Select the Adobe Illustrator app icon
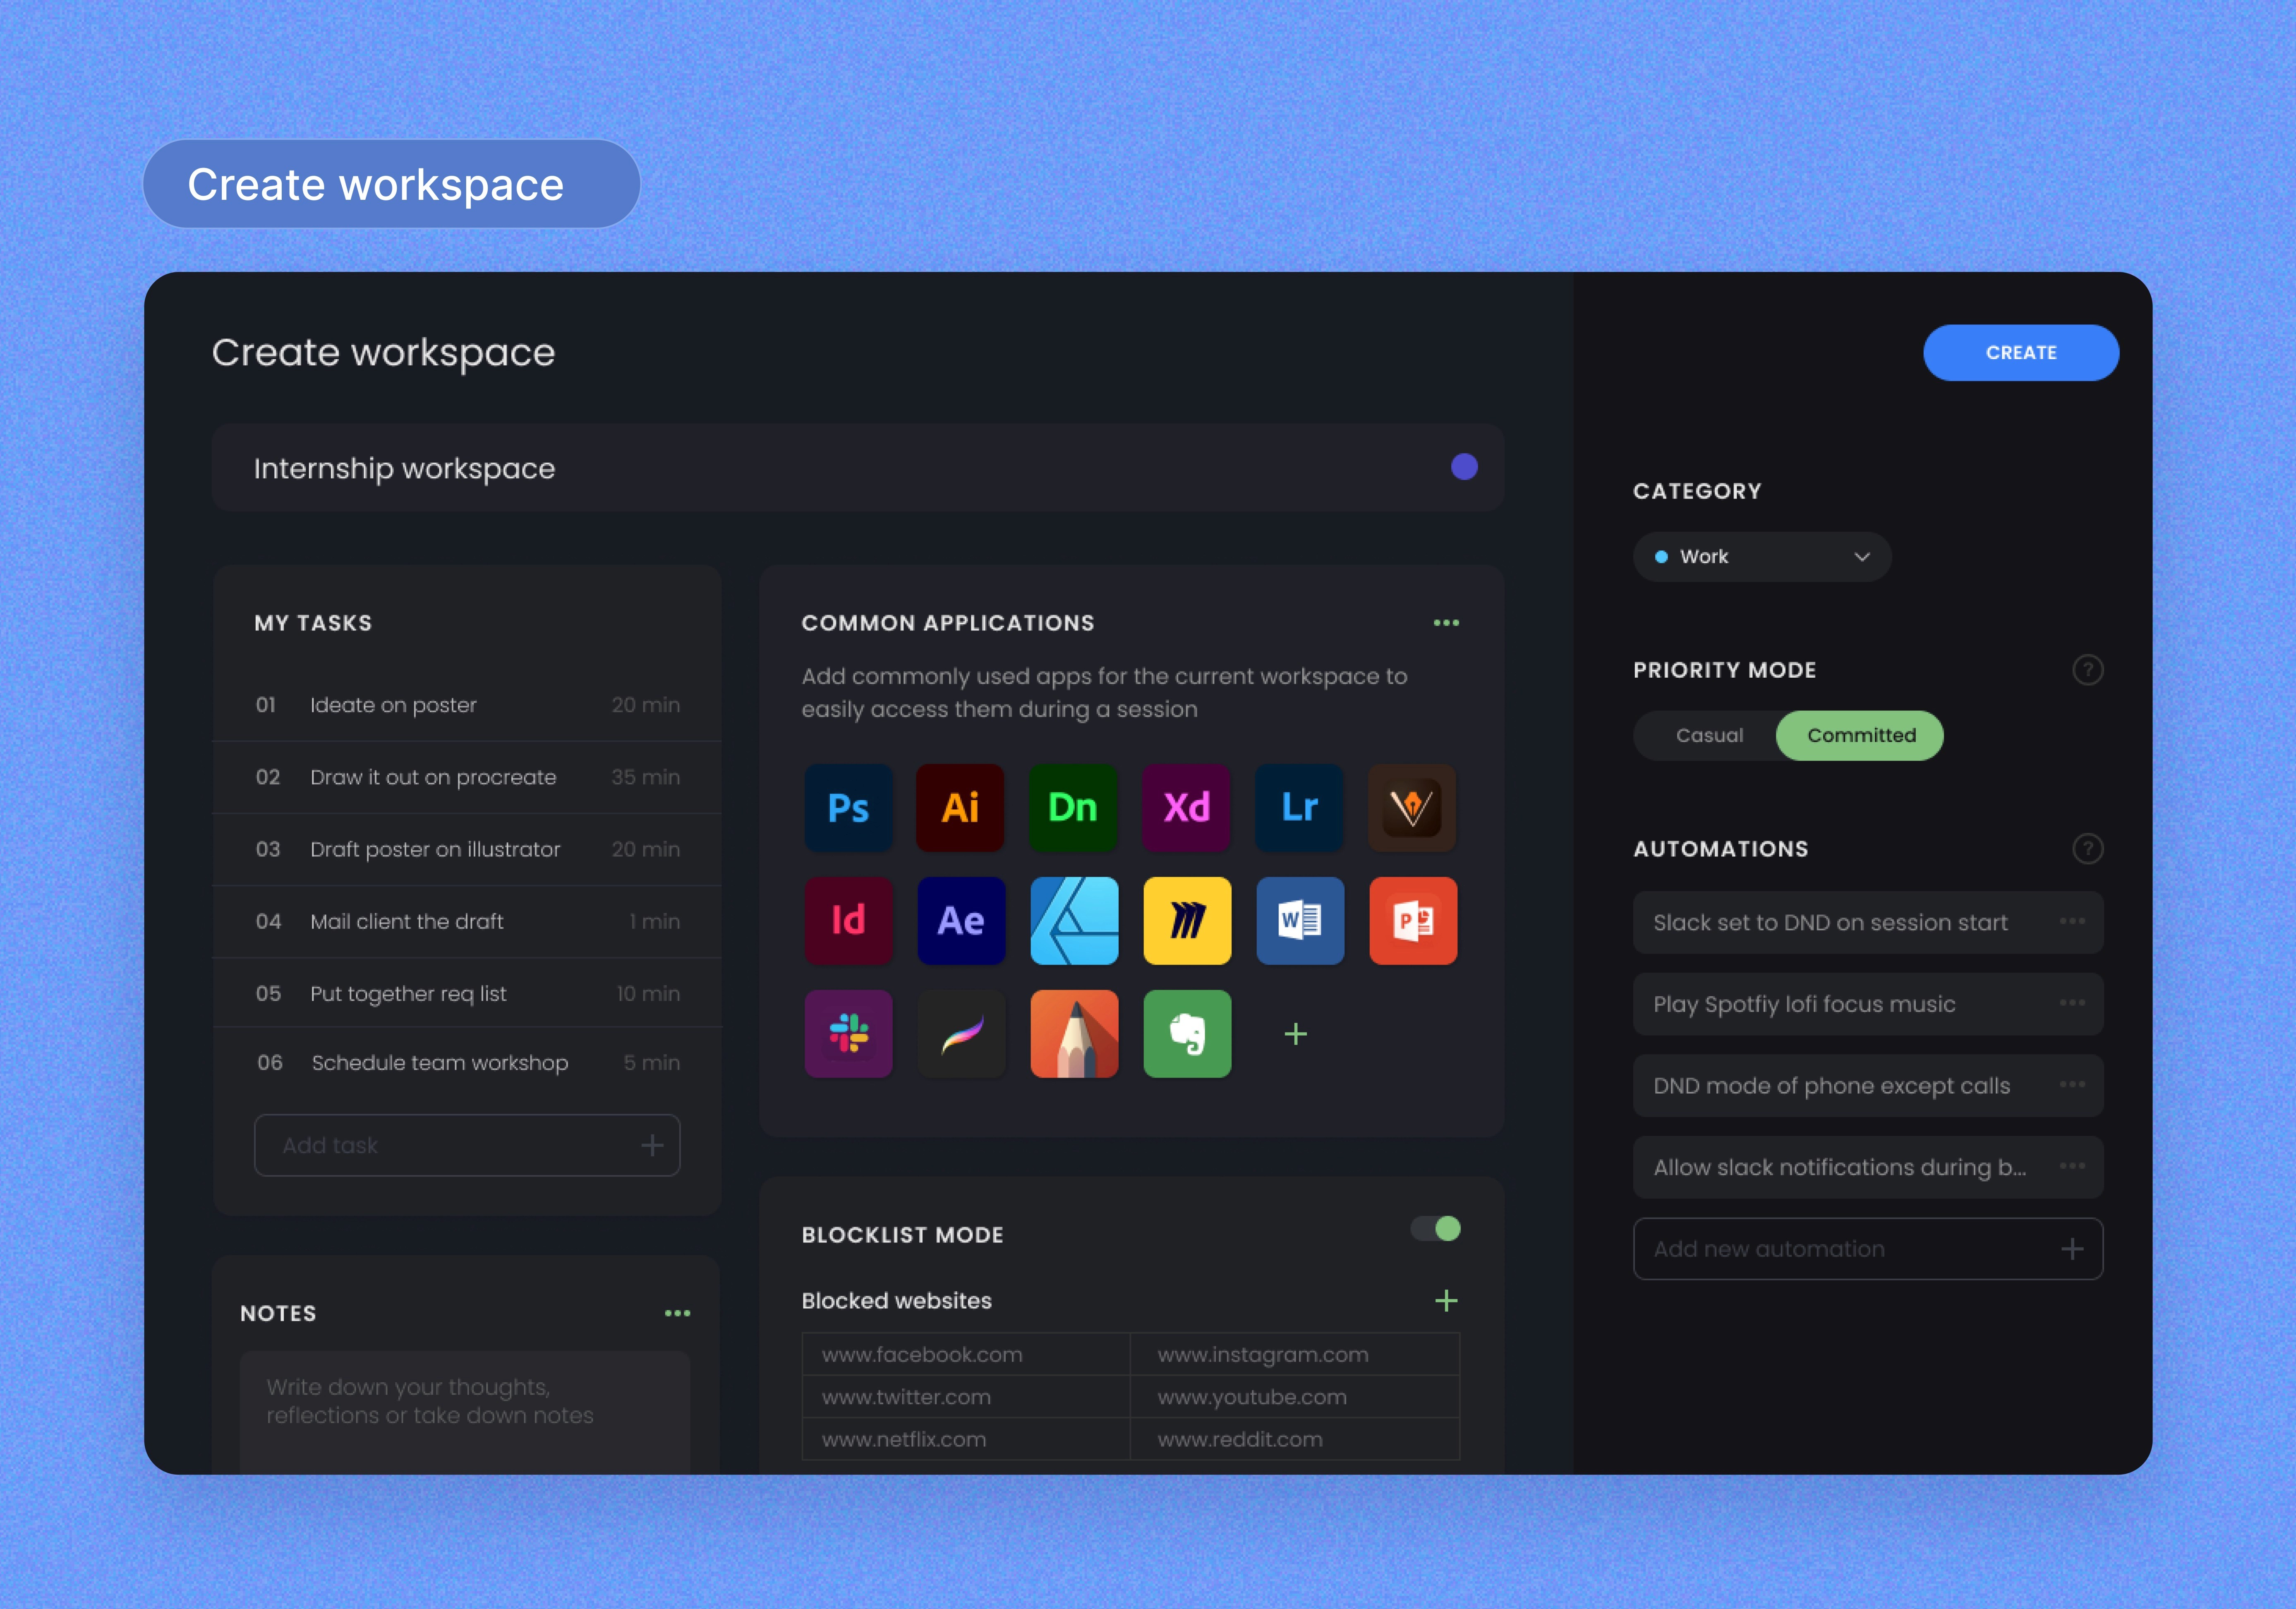The width and height of the screenshot is (2296, 1609). coord(960,807)
